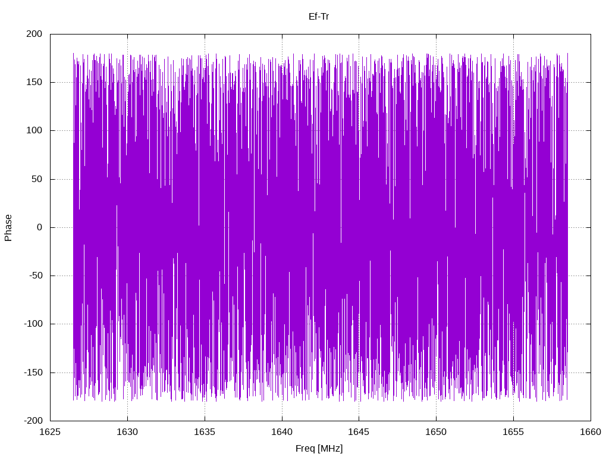Click the x-axis tick label 1630
Image resolution: width=609 pixels, height=457 pixels.
pos(127,432)
